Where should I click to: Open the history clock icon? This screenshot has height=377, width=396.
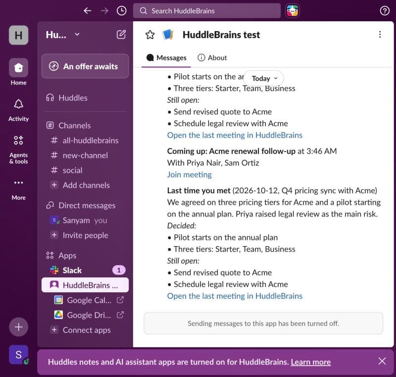(x=121, y=10)
